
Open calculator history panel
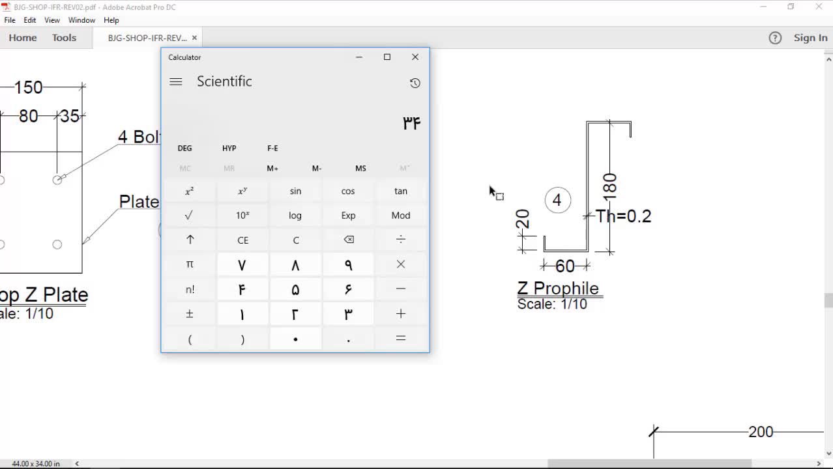415,83
